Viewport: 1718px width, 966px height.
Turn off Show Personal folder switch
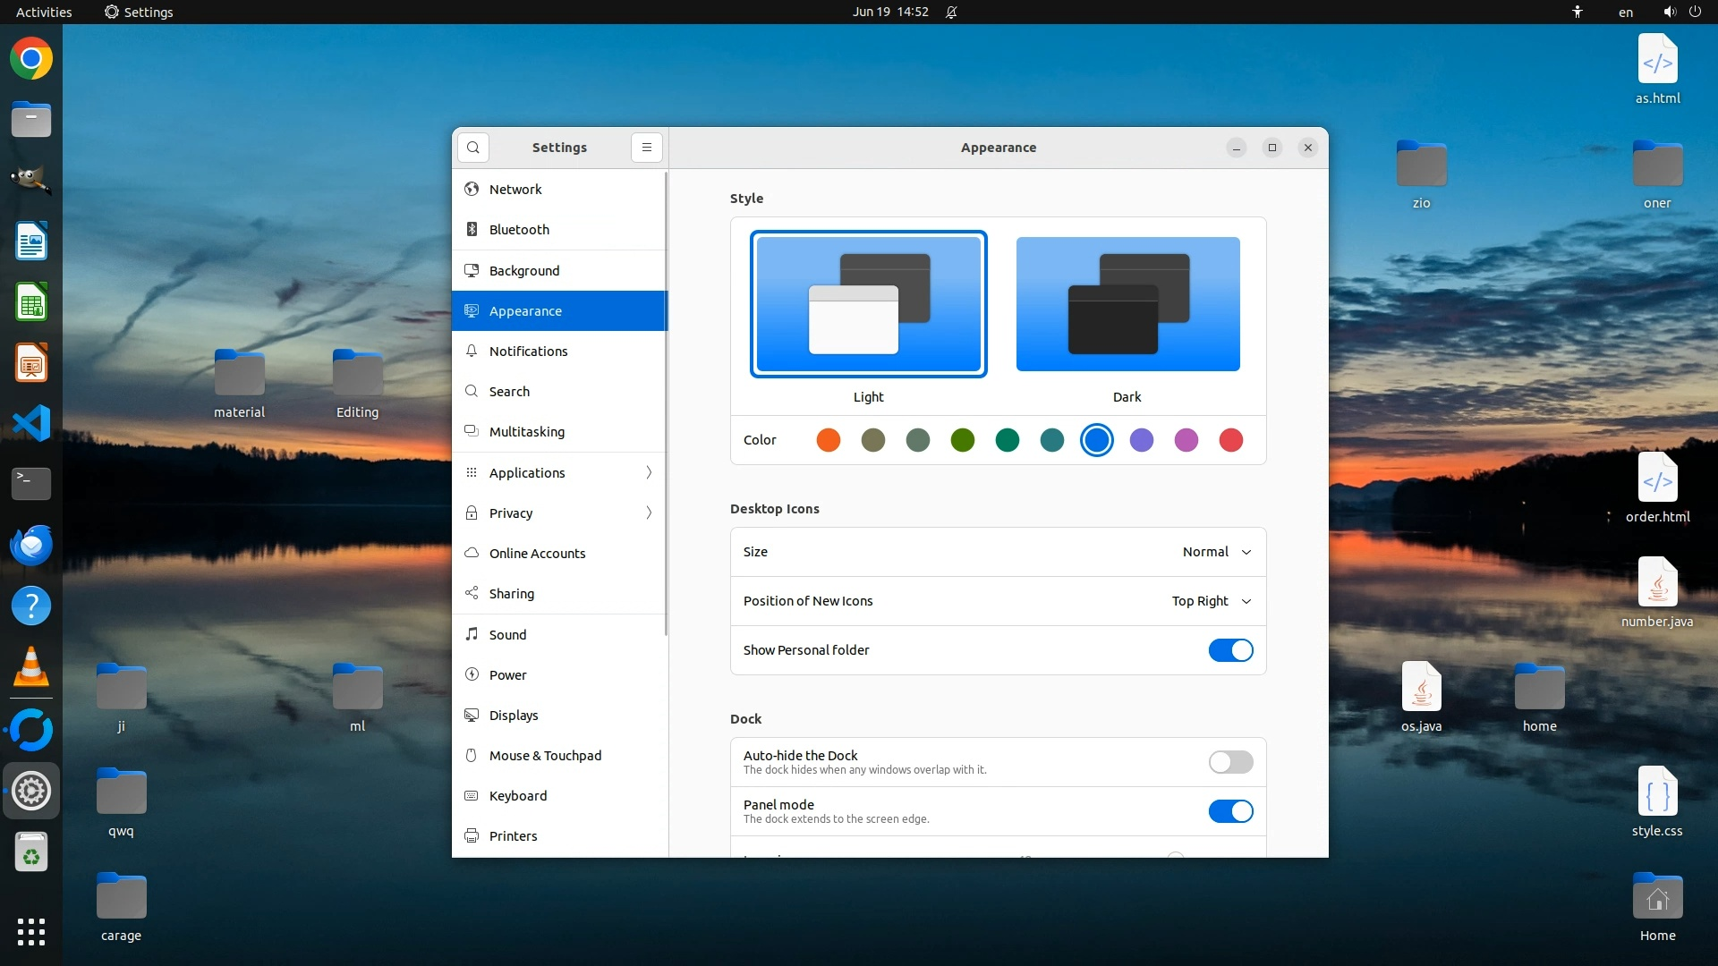1230,650
